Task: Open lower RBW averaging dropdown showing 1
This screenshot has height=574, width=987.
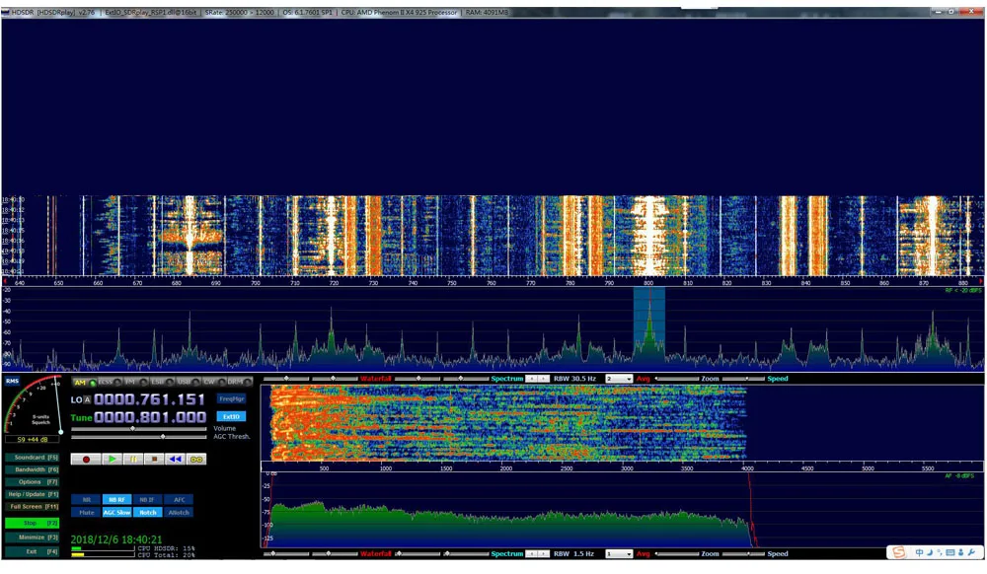Action: [619, 554]
